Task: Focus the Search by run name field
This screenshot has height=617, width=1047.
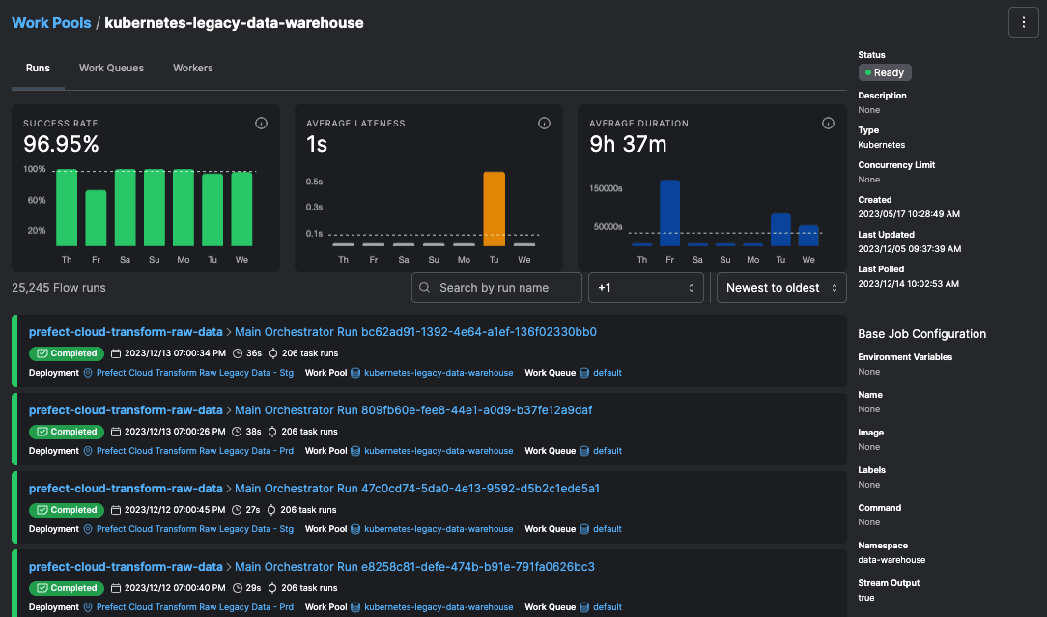Action: pyautogui.click(x=506, y=288)
